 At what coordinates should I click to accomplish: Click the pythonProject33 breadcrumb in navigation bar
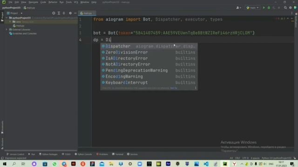tap(11, 8)
